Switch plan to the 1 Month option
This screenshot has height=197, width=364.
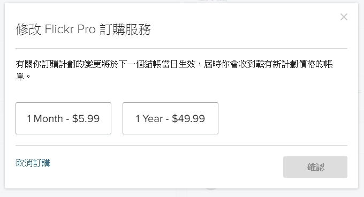(63, 118)
